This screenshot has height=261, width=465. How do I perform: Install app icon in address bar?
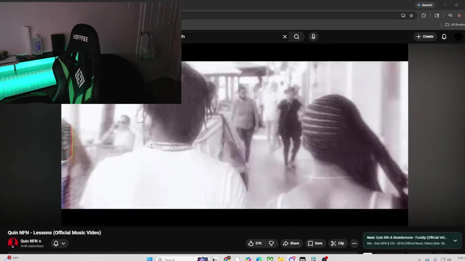click(403, 16)
